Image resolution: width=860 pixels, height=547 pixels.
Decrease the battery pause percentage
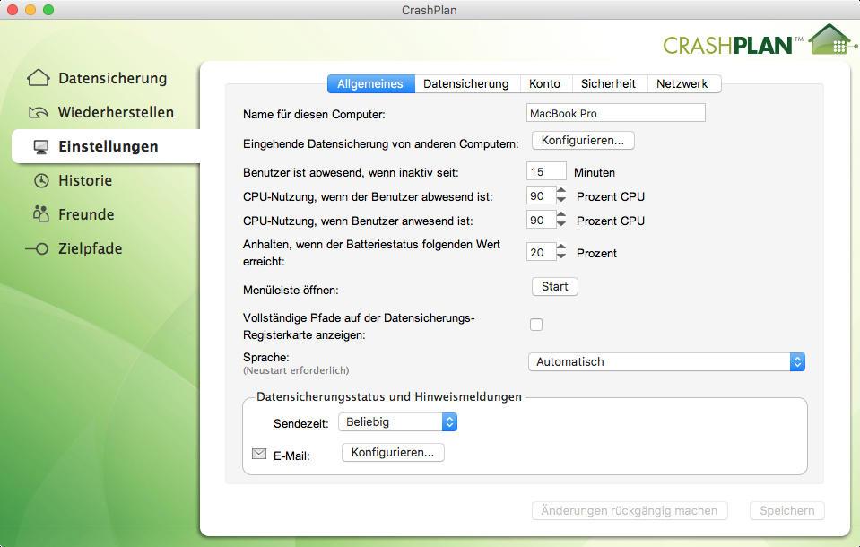point(561,256)
